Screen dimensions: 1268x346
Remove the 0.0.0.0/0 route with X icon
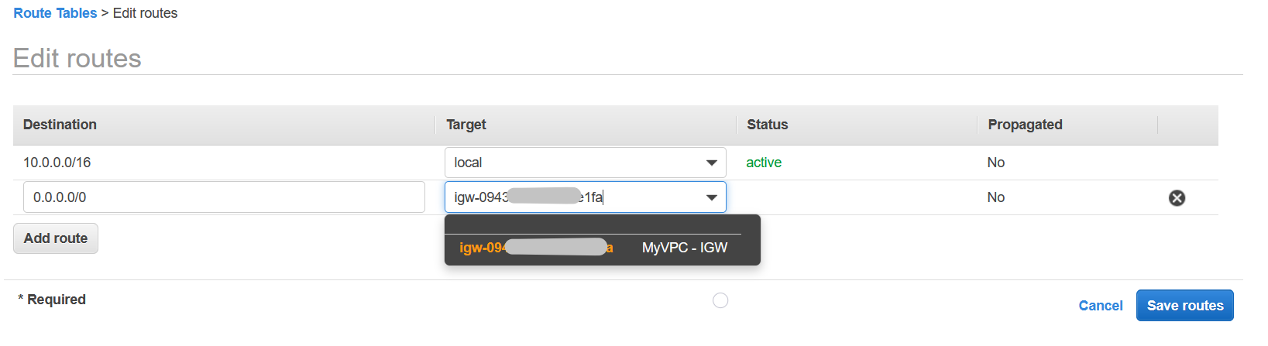pos(1177,198)
